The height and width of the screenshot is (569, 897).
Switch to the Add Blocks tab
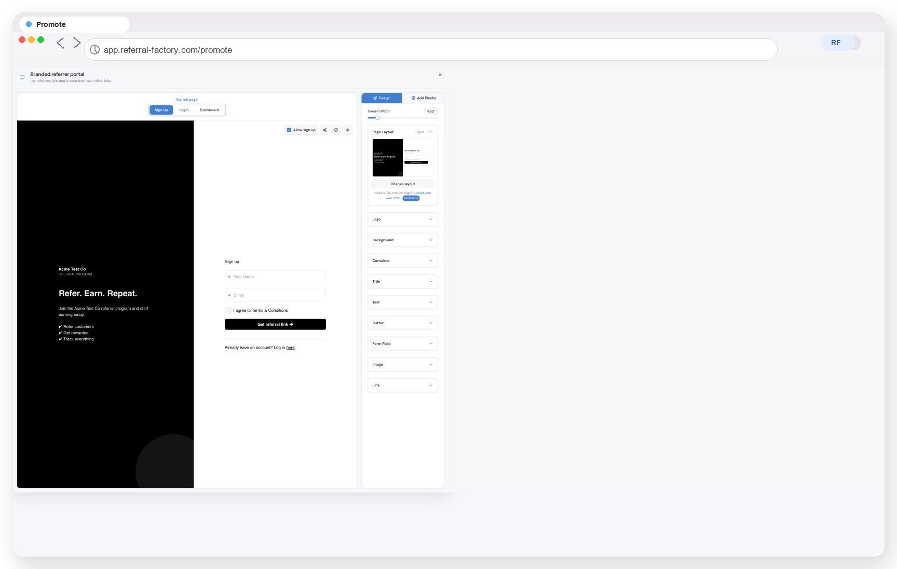424,98
